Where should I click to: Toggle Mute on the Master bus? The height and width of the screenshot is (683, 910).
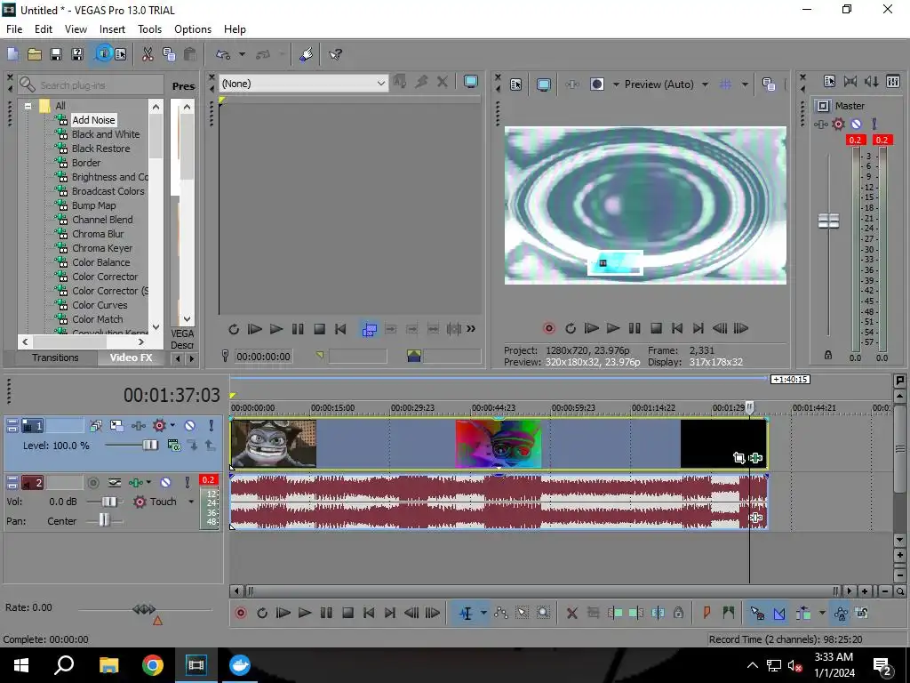pos(856,124)
